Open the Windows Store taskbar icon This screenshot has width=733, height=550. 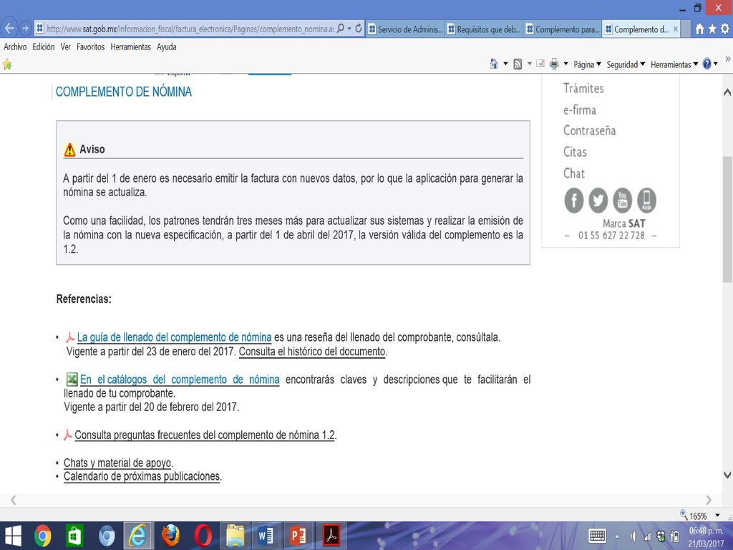click(74, 536)
